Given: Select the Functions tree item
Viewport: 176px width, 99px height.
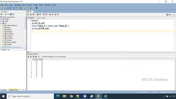Looking at the screenshot, I should (10, 36).
